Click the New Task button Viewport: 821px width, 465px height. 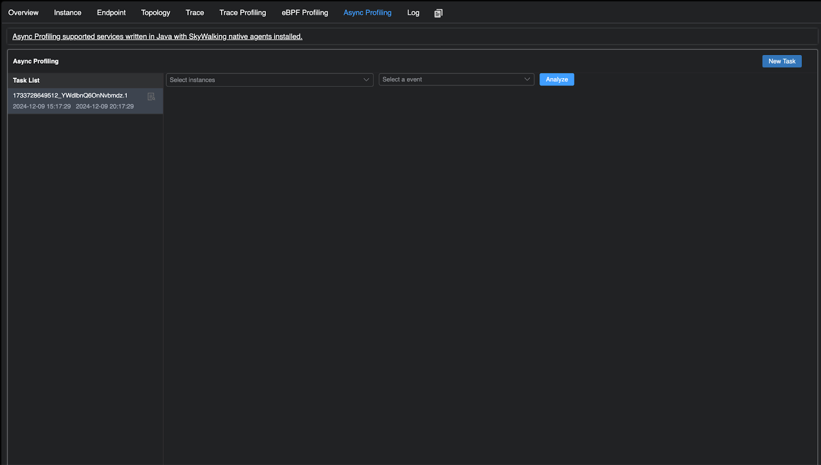click(781, 61)
